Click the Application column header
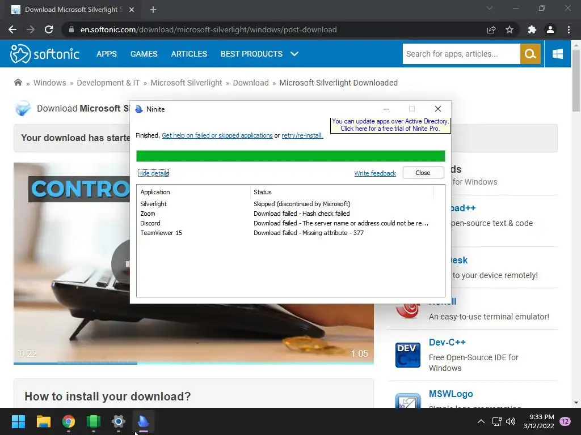The width and height of the screenshot is (581, 435). [193, 192]
